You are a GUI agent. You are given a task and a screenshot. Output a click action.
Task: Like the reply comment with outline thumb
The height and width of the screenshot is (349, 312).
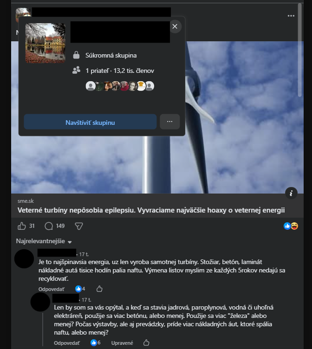pyautogui.click(x=146, y=343)
